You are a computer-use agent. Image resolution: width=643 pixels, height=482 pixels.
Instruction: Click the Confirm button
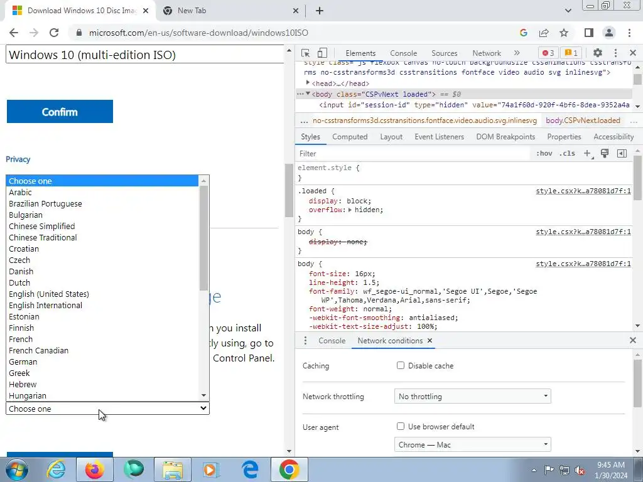coord(60,111)
